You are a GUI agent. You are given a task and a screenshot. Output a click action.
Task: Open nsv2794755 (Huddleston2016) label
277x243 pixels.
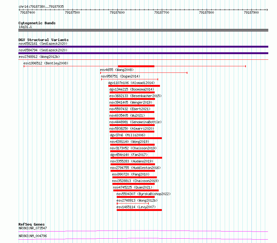tap(135, 168)
